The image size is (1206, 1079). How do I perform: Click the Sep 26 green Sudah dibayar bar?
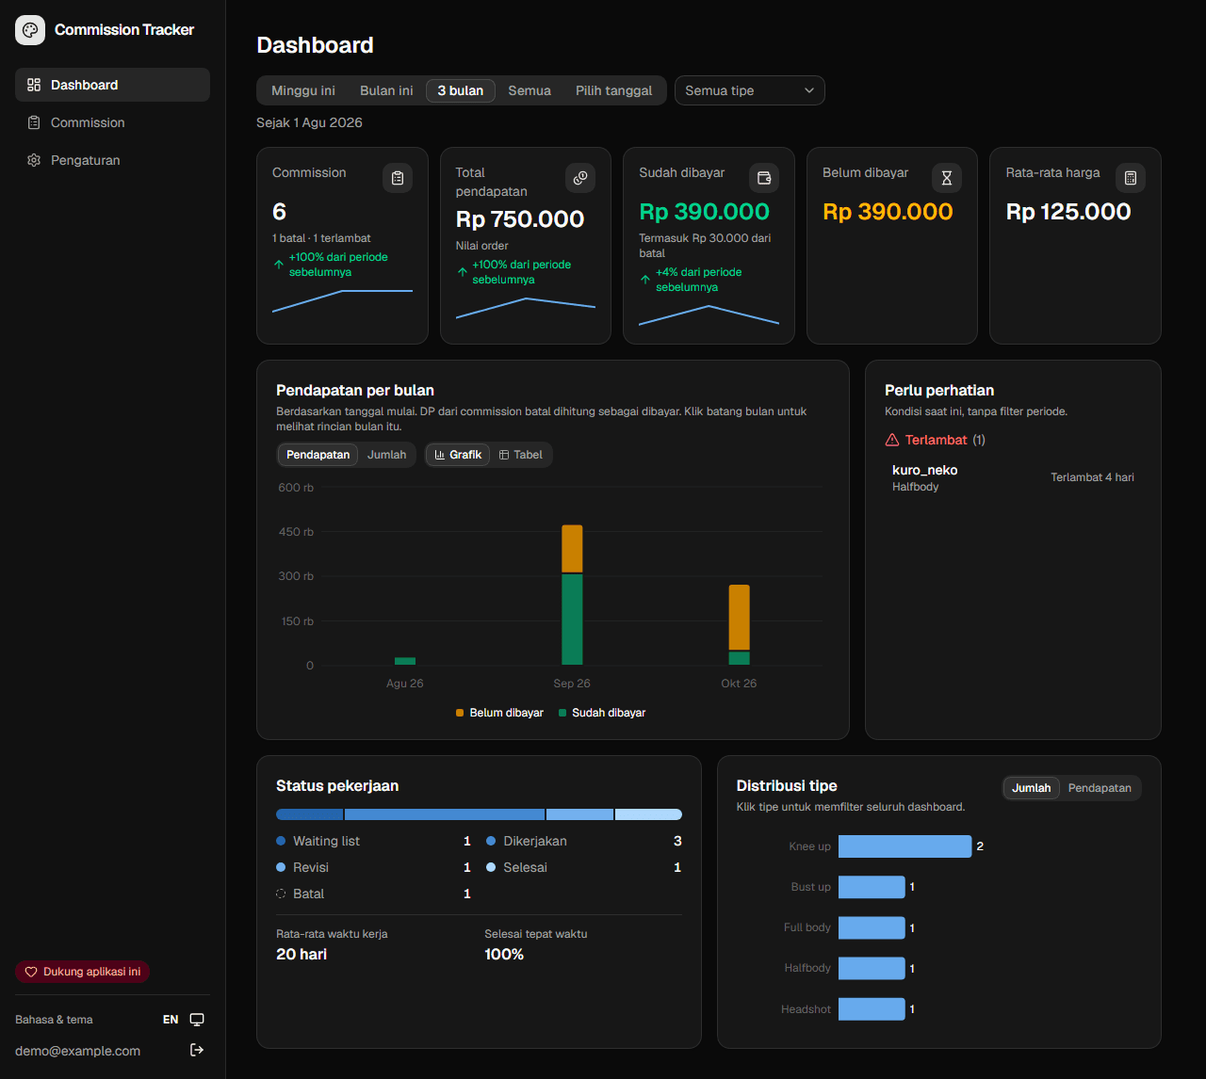tap(572, 620)
